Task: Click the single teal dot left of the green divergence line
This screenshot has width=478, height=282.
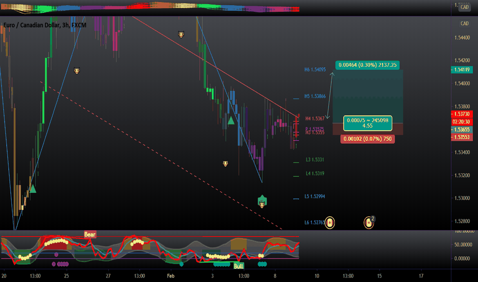Action: click(182, 264)
